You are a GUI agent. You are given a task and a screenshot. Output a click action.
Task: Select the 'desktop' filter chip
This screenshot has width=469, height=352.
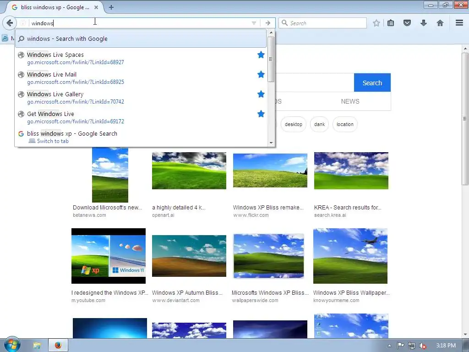293,124
